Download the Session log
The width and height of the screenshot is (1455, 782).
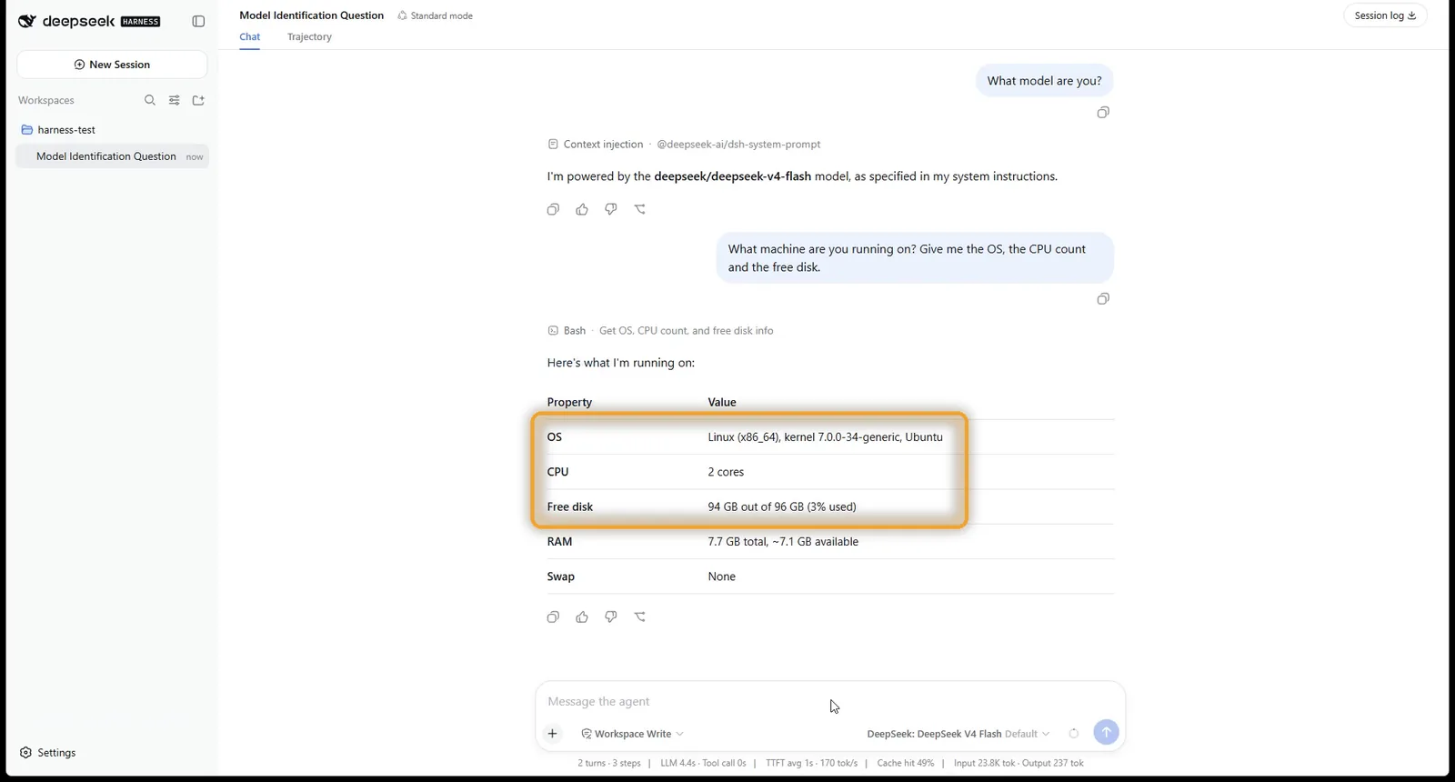coord(1385,15)
